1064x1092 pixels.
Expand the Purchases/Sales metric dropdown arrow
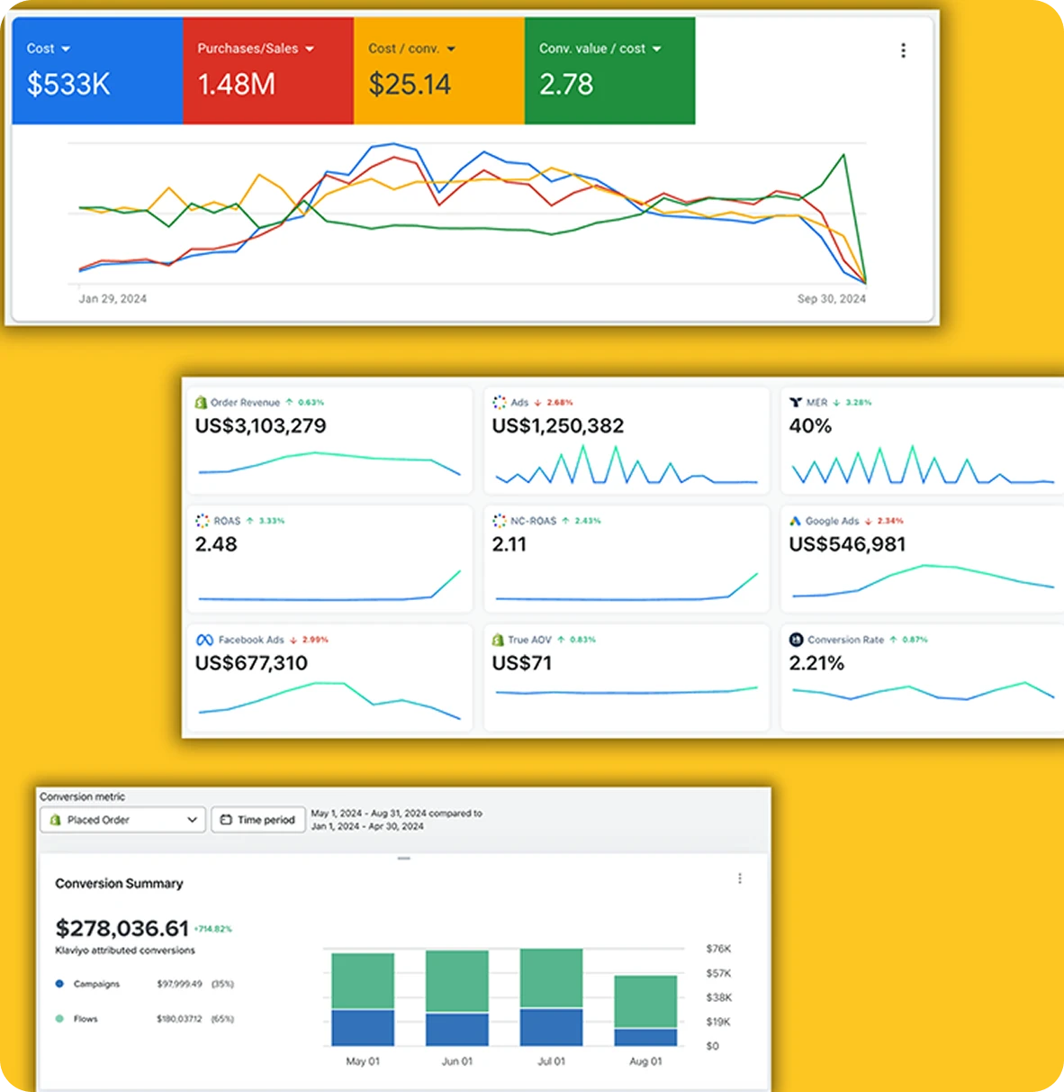(x=310, y=49)
